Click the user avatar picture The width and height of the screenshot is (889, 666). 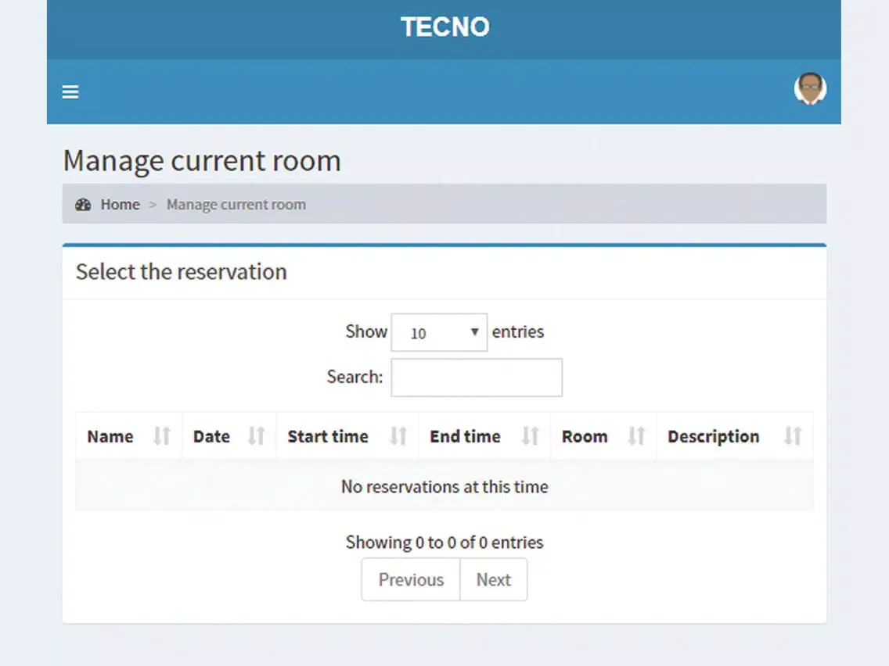(x=810, y=89)
